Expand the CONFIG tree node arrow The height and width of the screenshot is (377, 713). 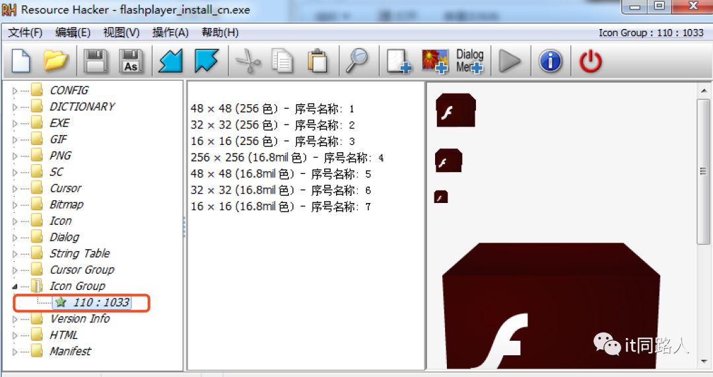click(x=15, y=91)
